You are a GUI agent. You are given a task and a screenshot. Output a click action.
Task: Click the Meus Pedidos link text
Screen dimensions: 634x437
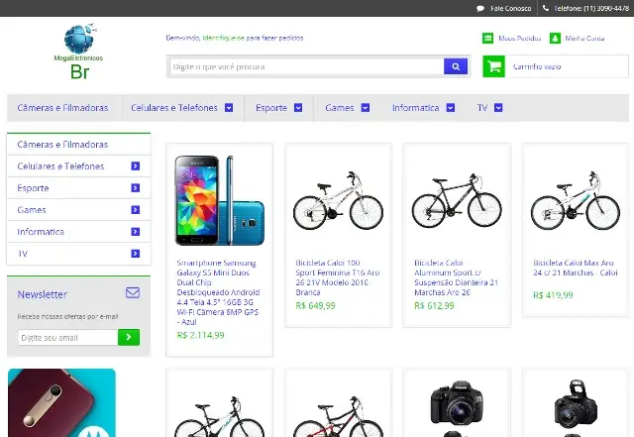(x=519, y=38)
